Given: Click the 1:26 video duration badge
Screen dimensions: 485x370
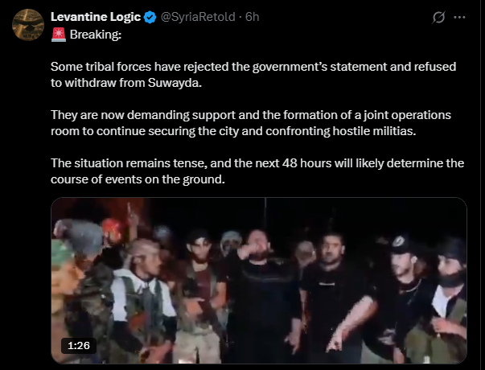Looking at the screenshot, I should (79, 346).
